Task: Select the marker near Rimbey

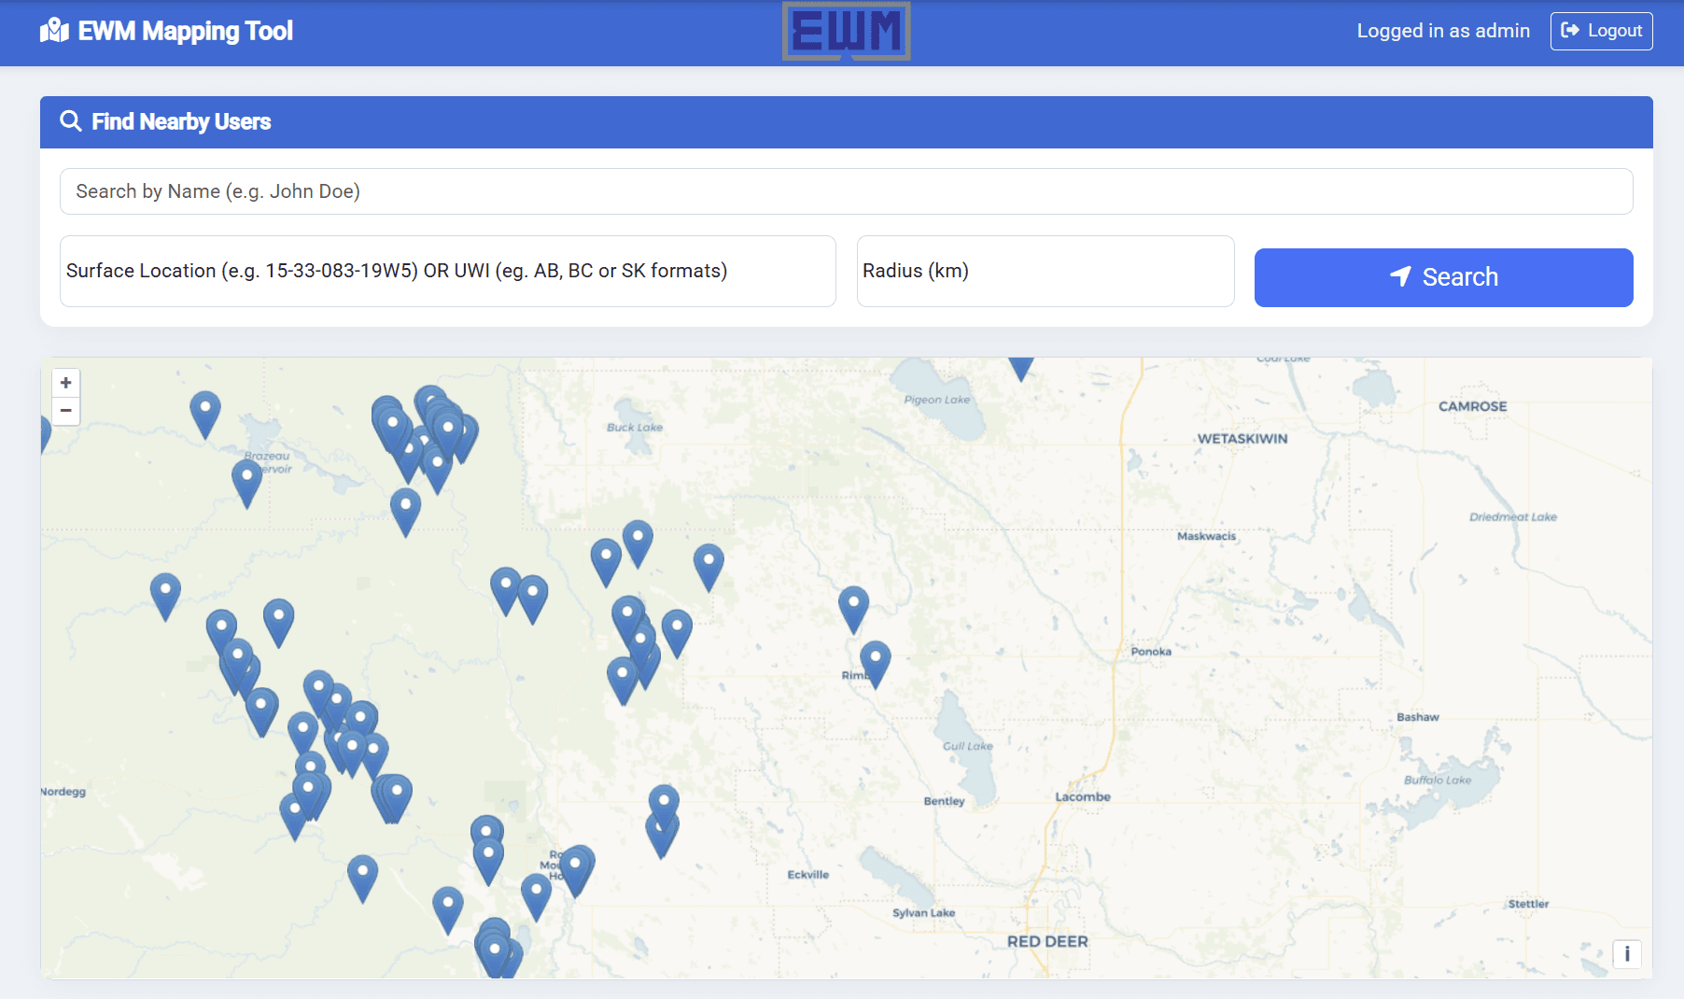Action: coord(874,658)
